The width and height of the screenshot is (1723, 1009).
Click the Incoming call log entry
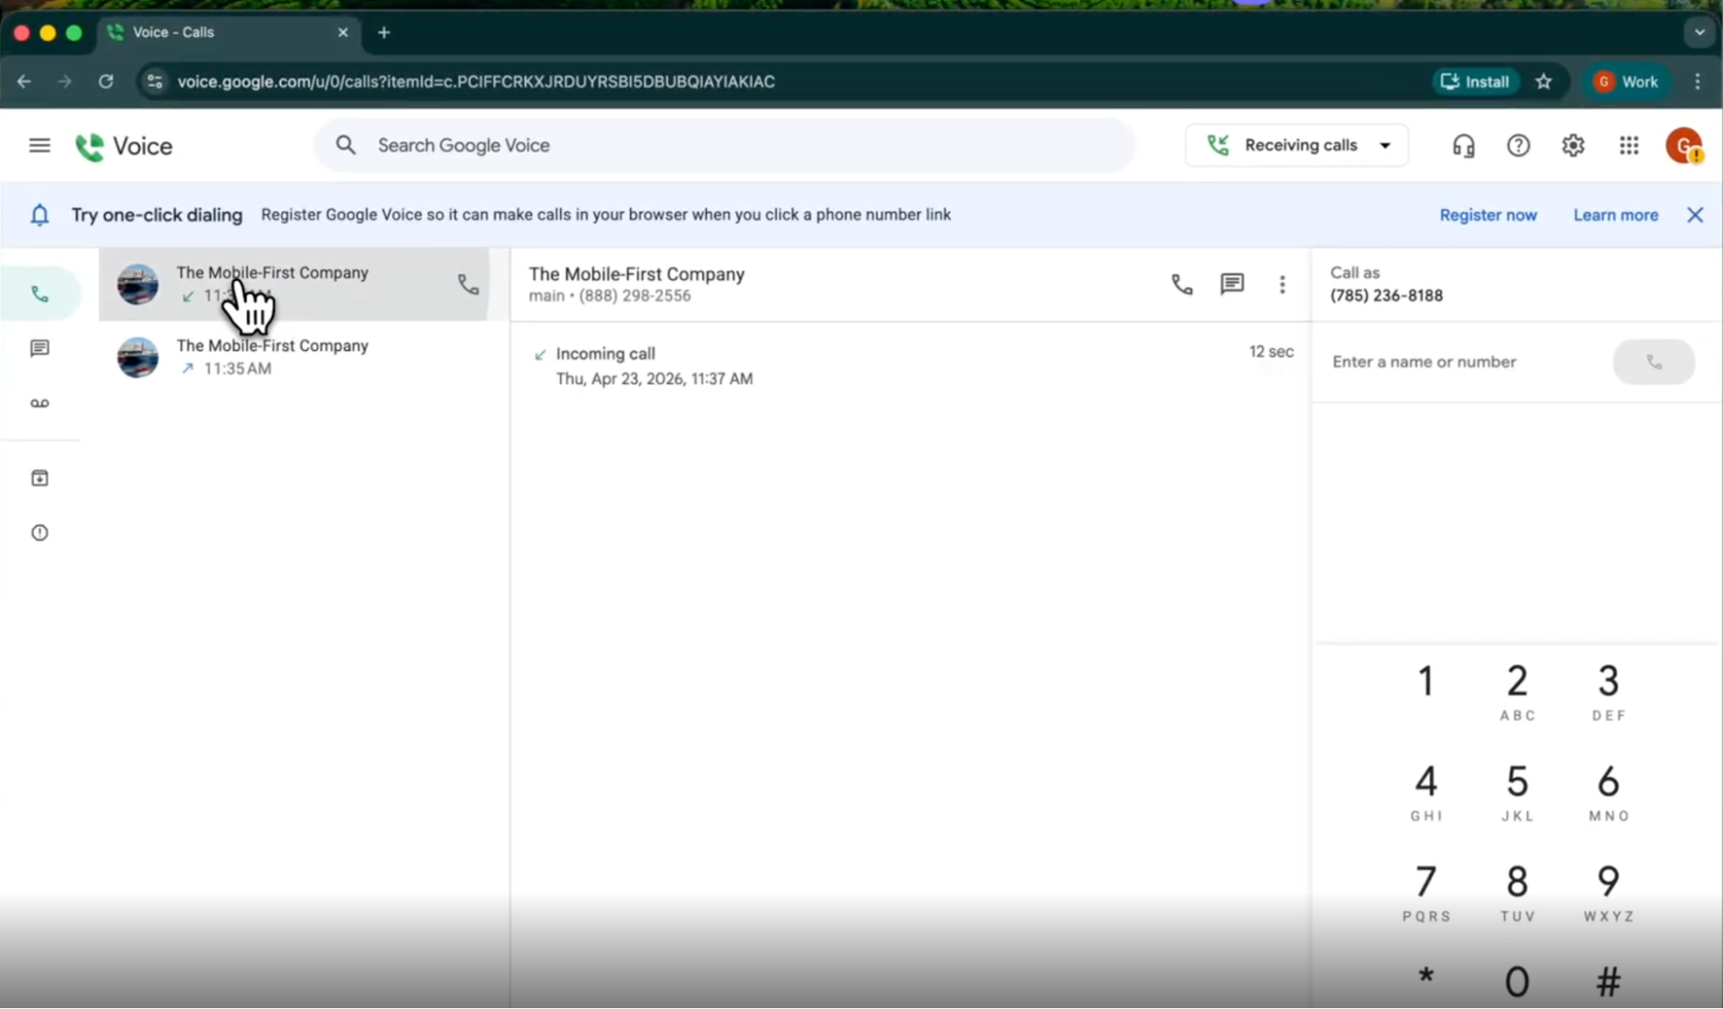click(x=912, y=366)
